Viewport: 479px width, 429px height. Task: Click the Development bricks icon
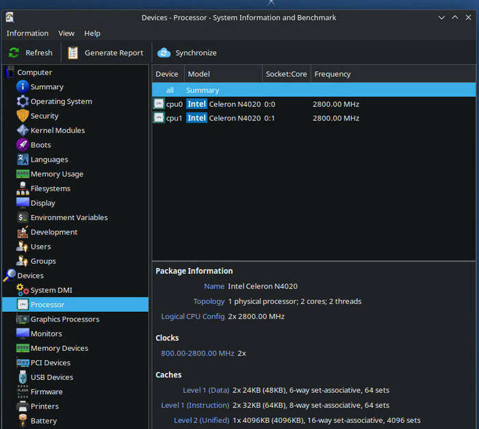coord(23,232)
